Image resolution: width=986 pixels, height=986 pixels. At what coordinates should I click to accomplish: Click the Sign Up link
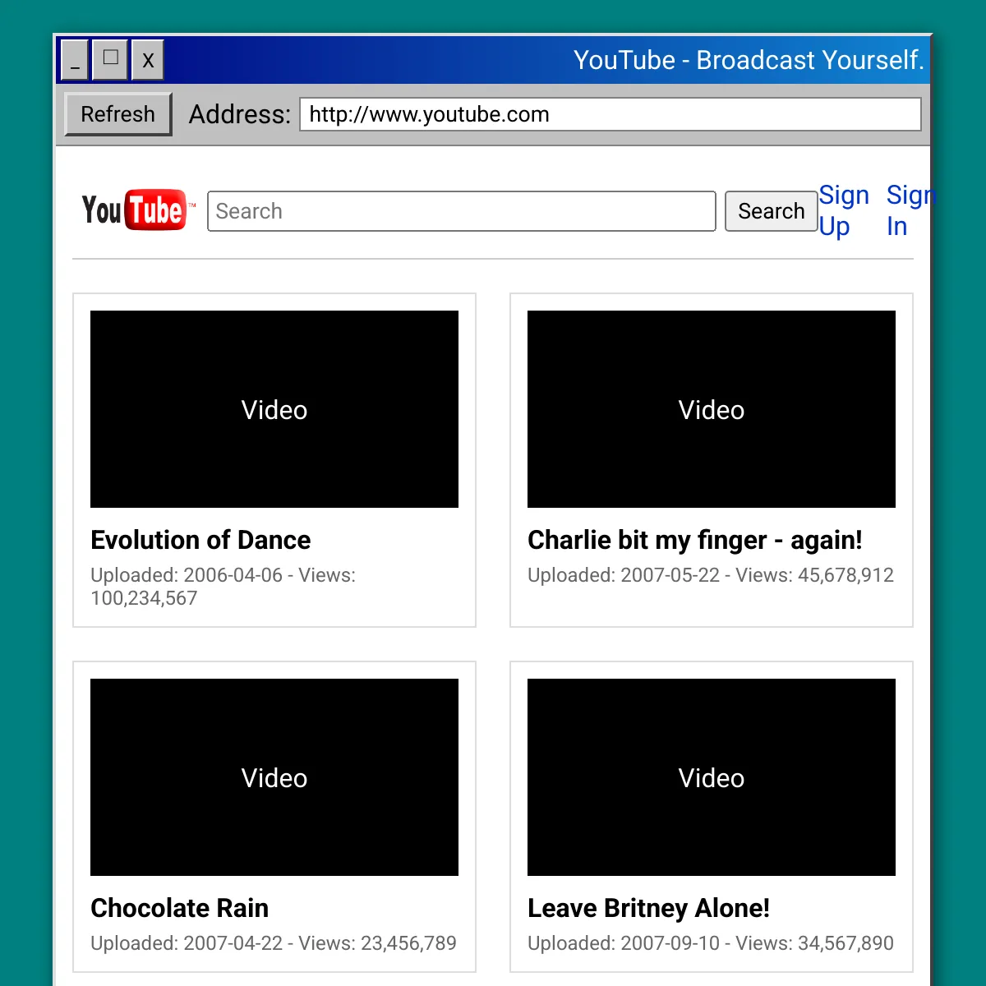844,210
